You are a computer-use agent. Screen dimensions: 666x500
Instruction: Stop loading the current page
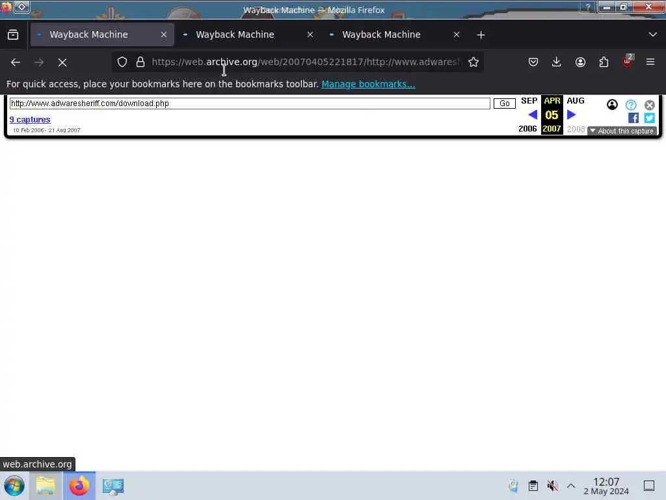[62, 62]
